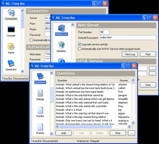Click the right arrow of the question list horizontal scrollbar

129,127
